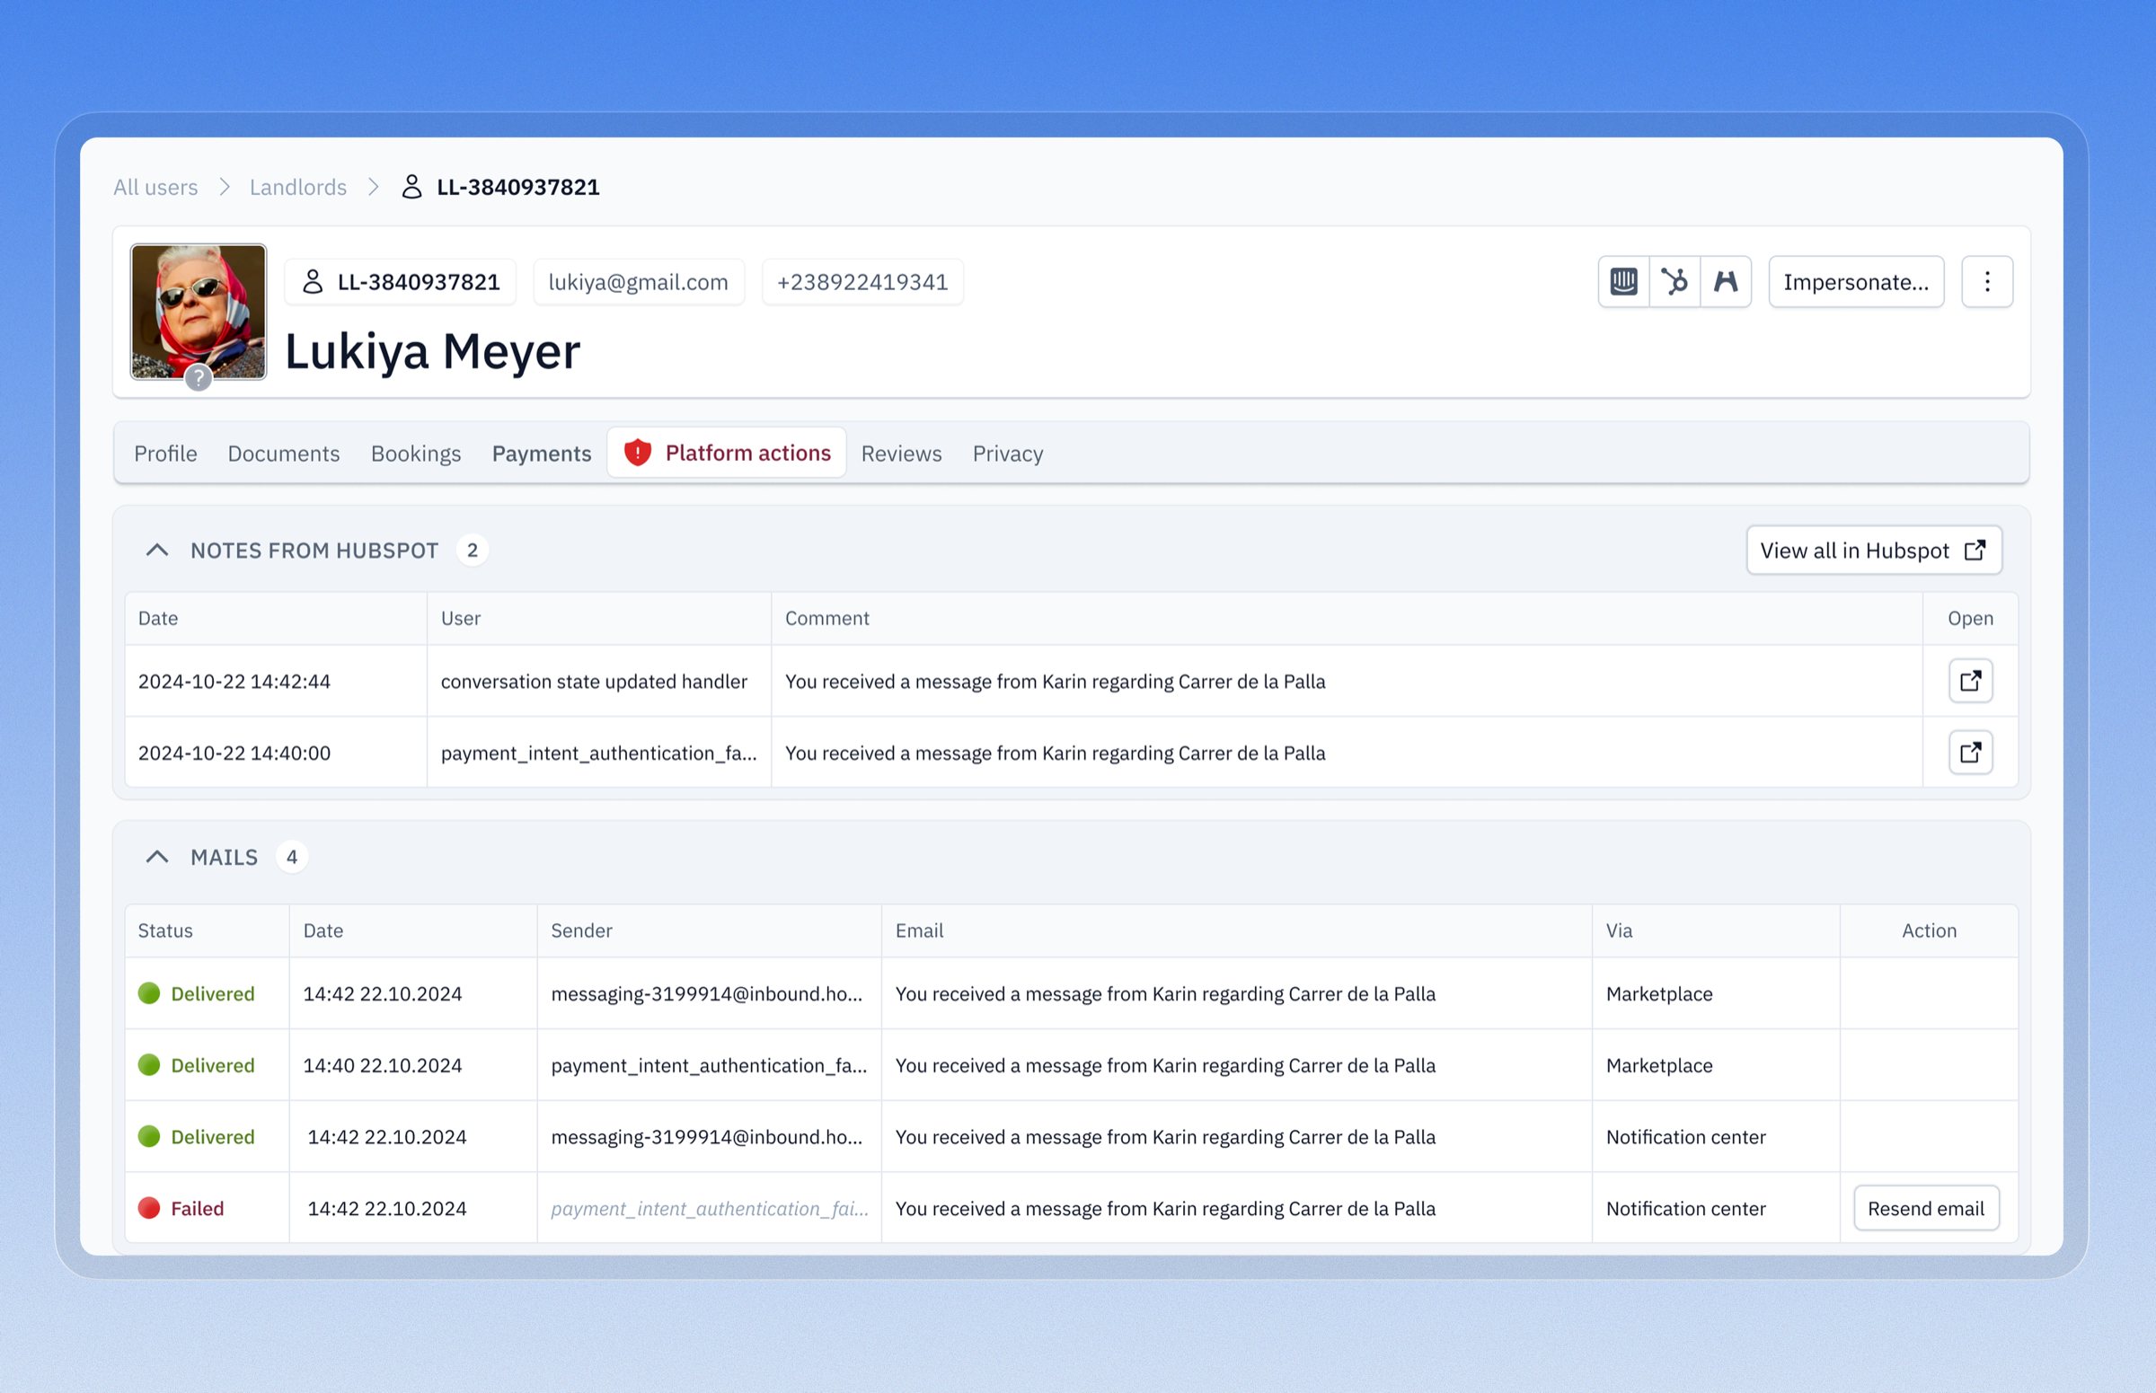Open Intercom integration icon
This screenshot has width=2156, height=1393.
(x=1623, y=282)
